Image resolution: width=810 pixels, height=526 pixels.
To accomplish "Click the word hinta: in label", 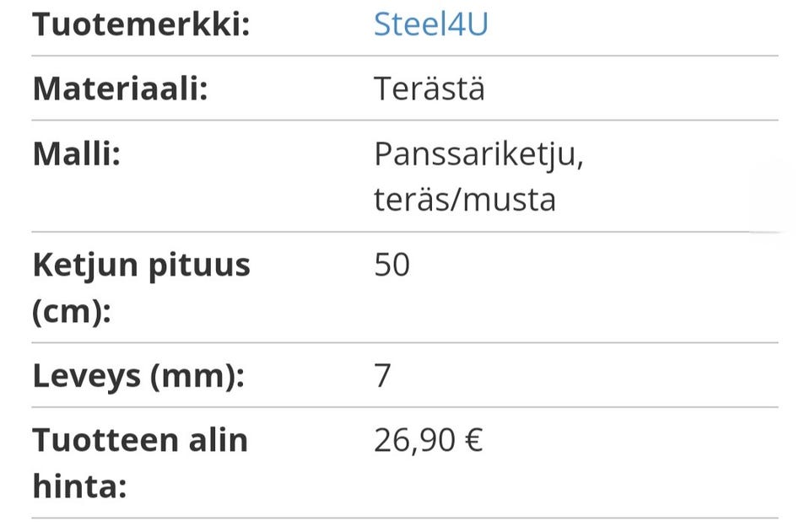I will click(x=79, y=486).
